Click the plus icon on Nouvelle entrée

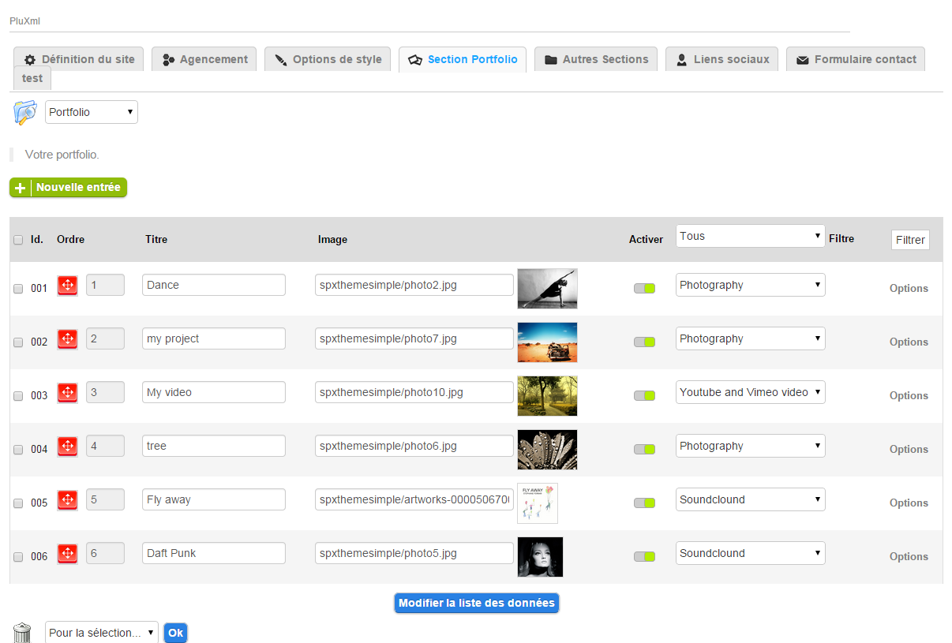pyautogui.click(x=21, y=189)
